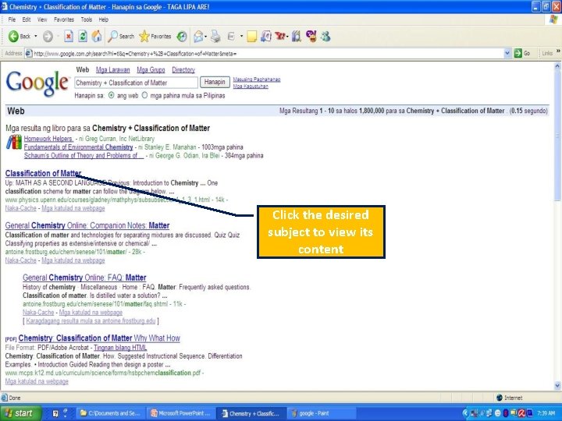This screenshot has height=421, width=562.
Task: Click in the Google search input field
Action: coord(136,83)
